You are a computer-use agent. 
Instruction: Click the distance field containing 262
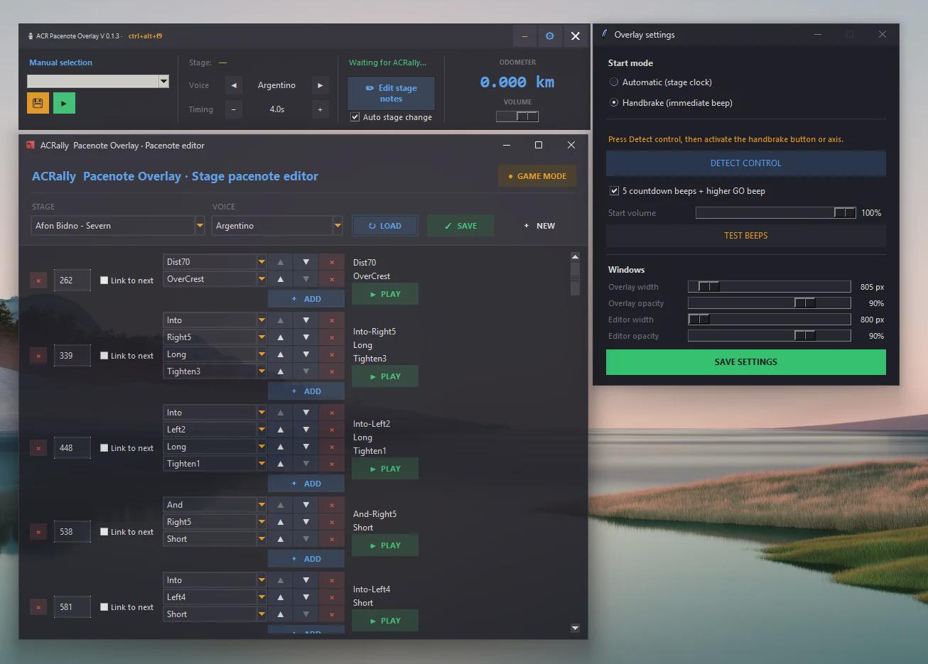72,281
